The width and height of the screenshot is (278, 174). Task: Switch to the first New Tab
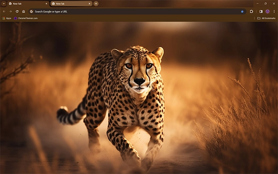pyautogui.click(x=28, y=3)
